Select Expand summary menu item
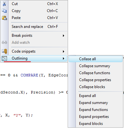 coord(96,103)
